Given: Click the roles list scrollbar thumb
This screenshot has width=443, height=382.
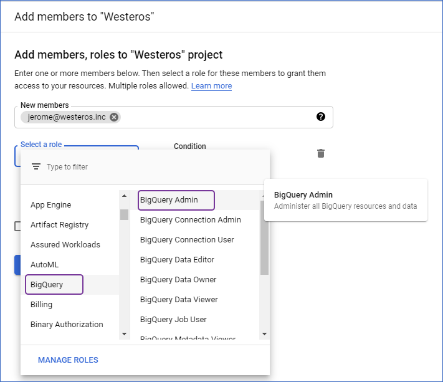Looking at the screenshot, I should click(x=264, y=237).
